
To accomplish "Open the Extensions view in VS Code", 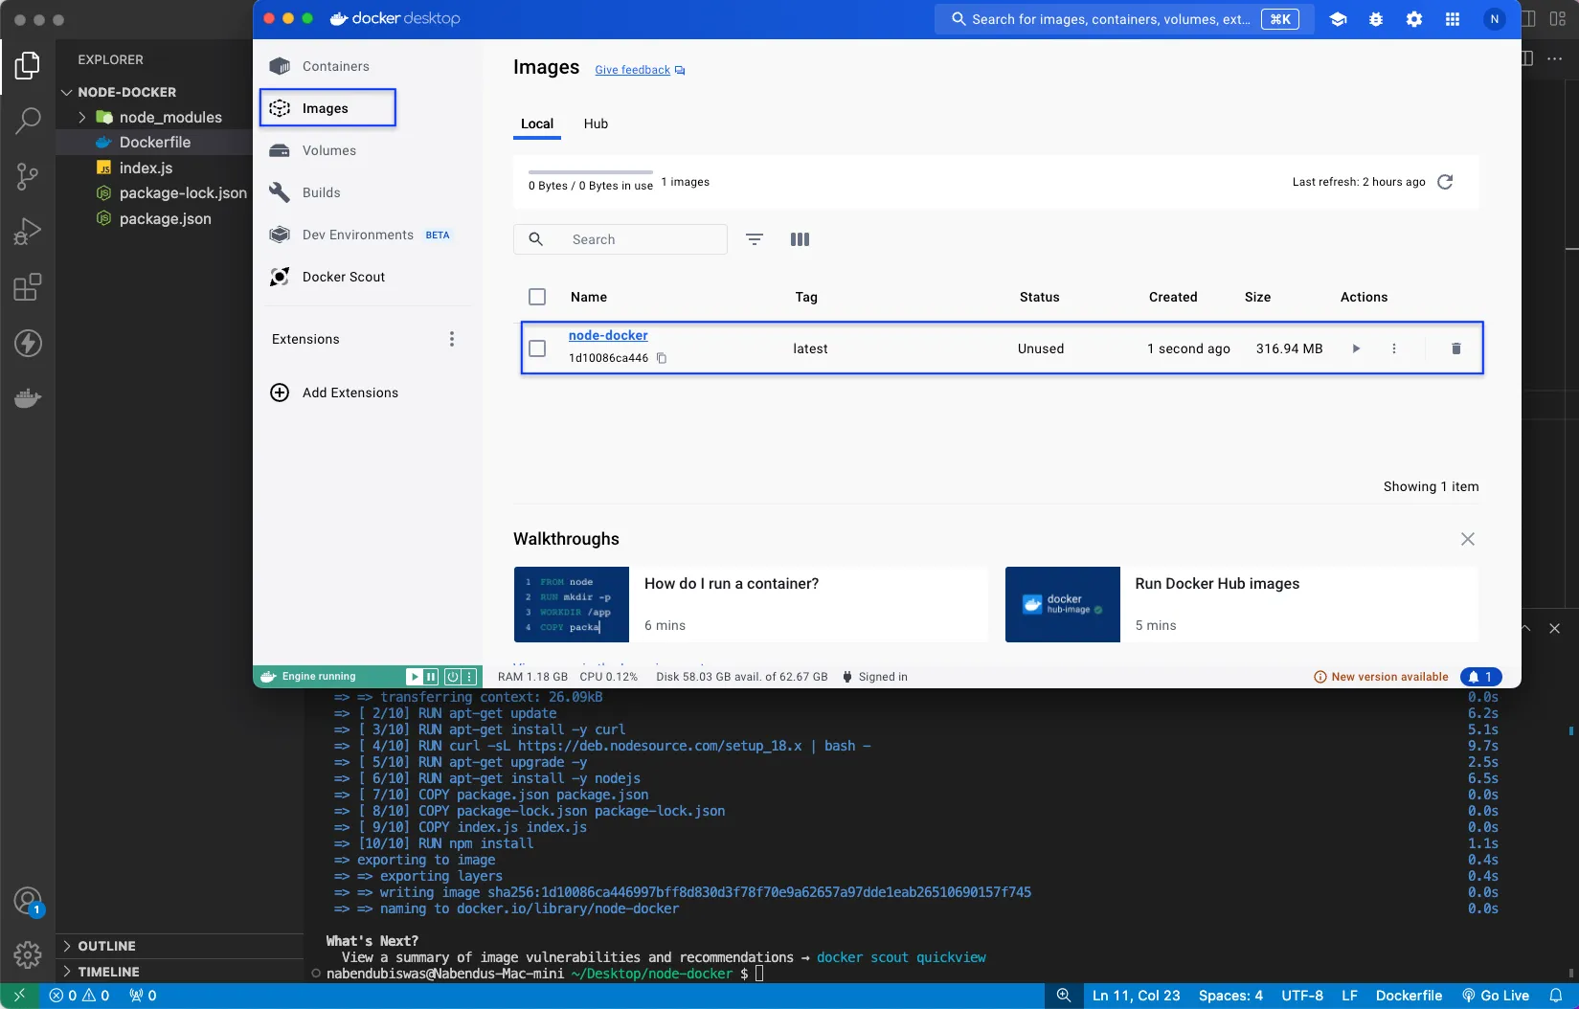I will (x=28, y=287).
